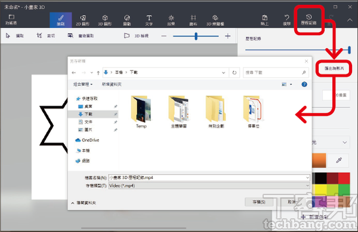
Task: Go up one folder level
Action: point(98,73)
